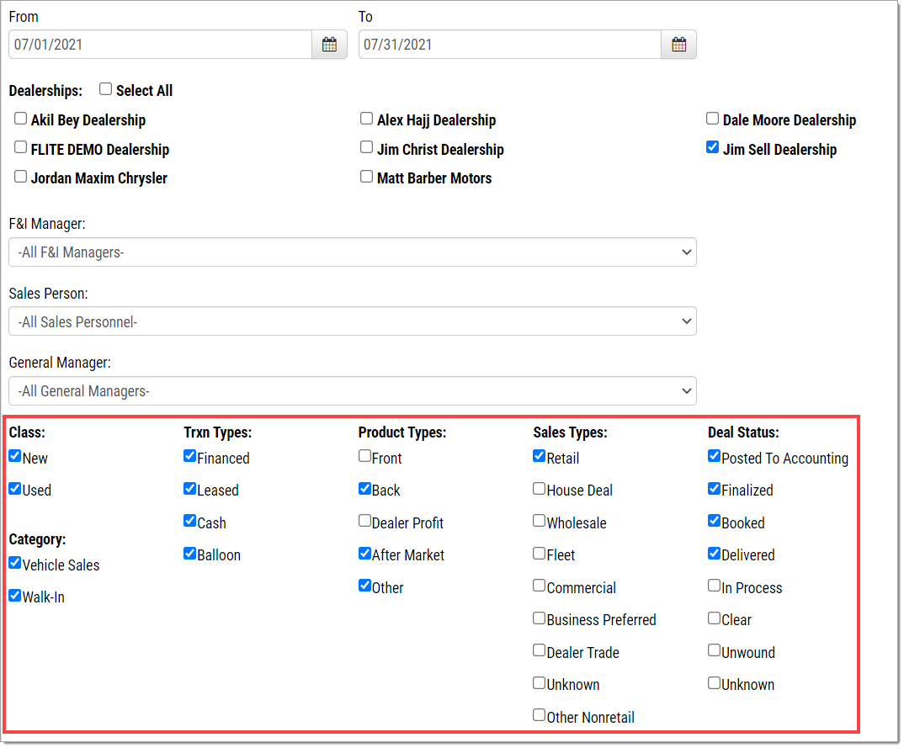Check Akil Bey Dealership
This screenshot has width=904, height=748.
(21, 118)
